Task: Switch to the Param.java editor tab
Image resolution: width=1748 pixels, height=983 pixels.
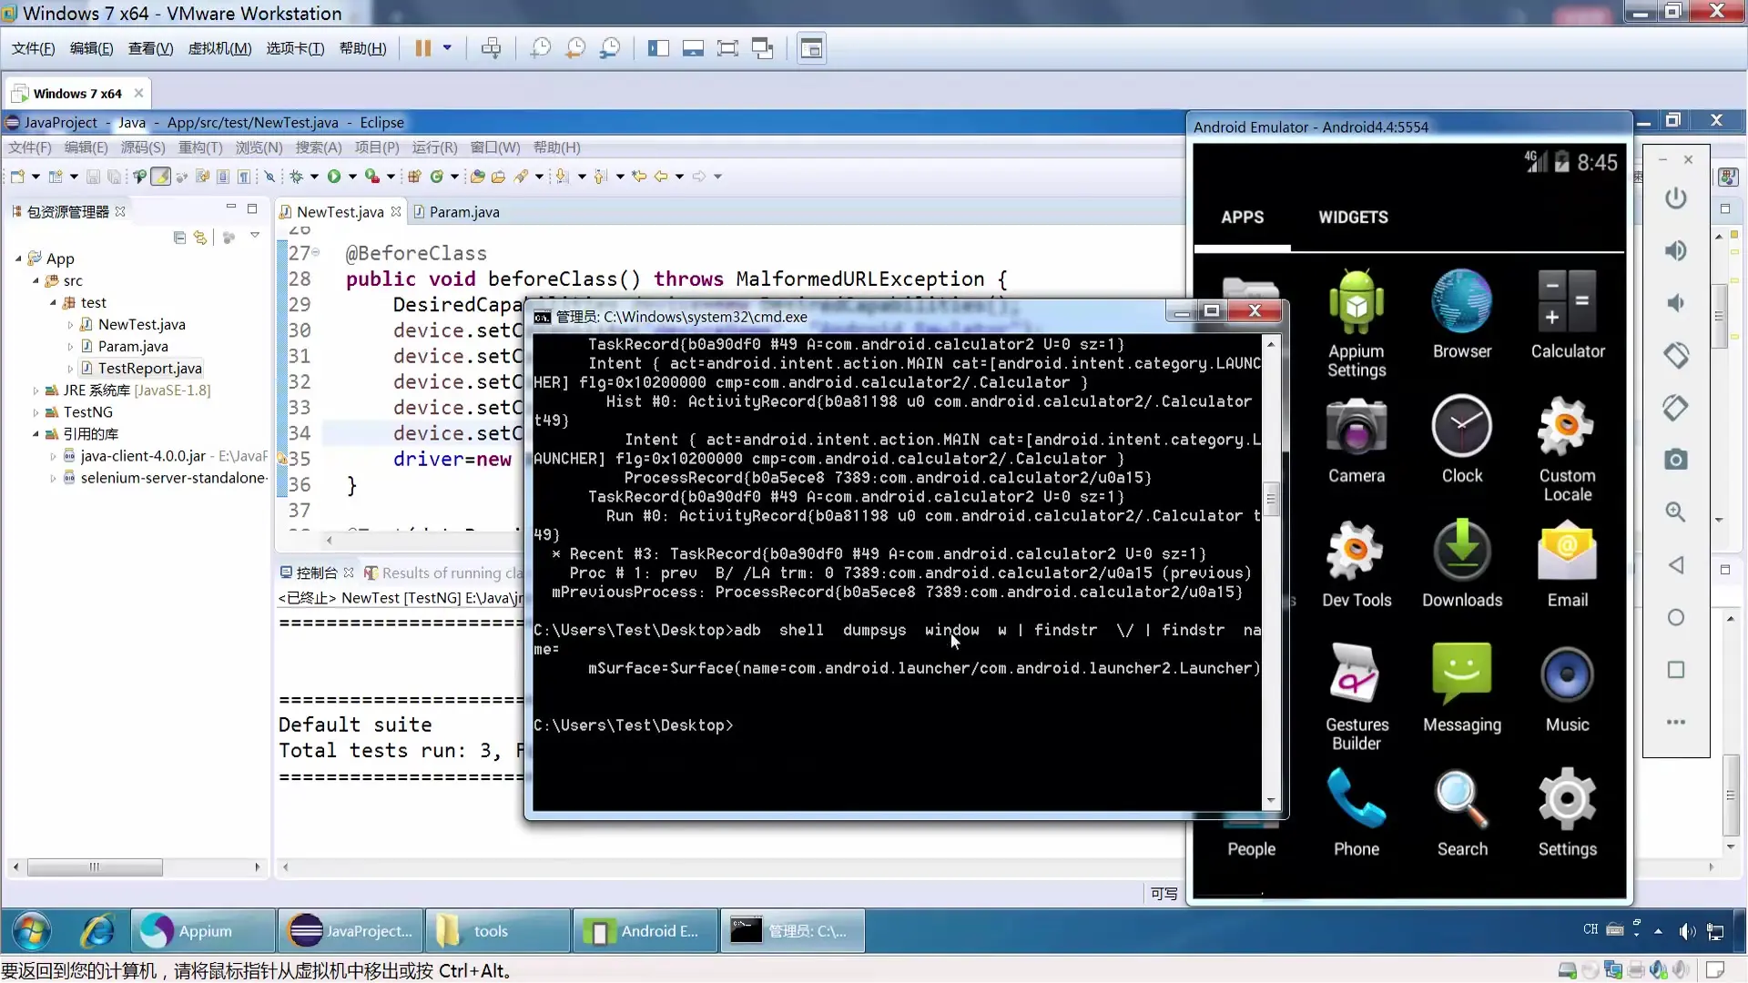Action: point(463,212)
